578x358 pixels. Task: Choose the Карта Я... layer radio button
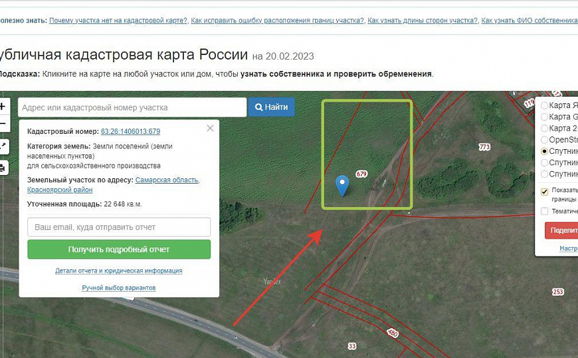(545, 105)
